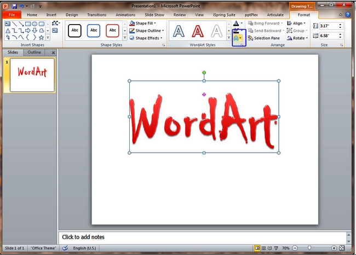This screenshot has height=255, width=356.
Task: Open the Outline tab in left pane
Action: pyautogui.click(x=34, y=53)
